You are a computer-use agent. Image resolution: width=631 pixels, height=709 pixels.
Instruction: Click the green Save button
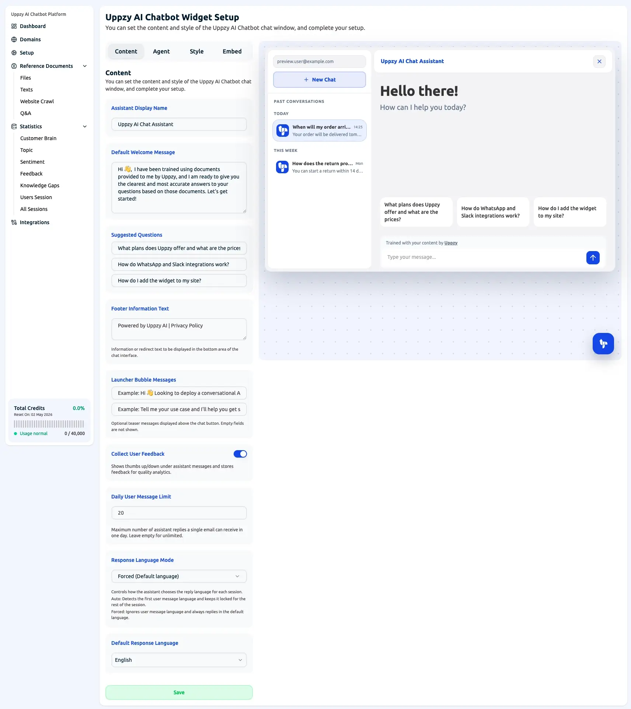179,692
